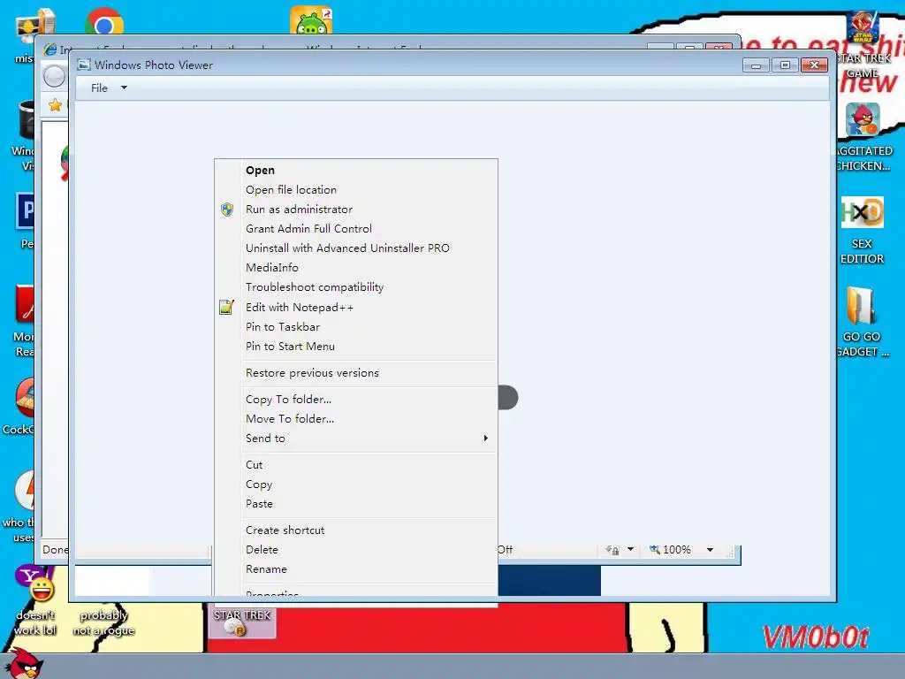Click the shield icon beside Run as administrator
Image resolution: width=905 pixels, height=679 pixels.
coord(227,210)
